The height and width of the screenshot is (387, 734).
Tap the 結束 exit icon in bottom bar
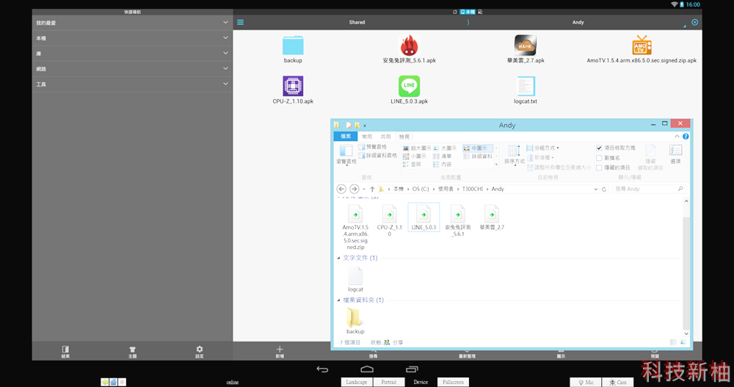coord(65,352)
